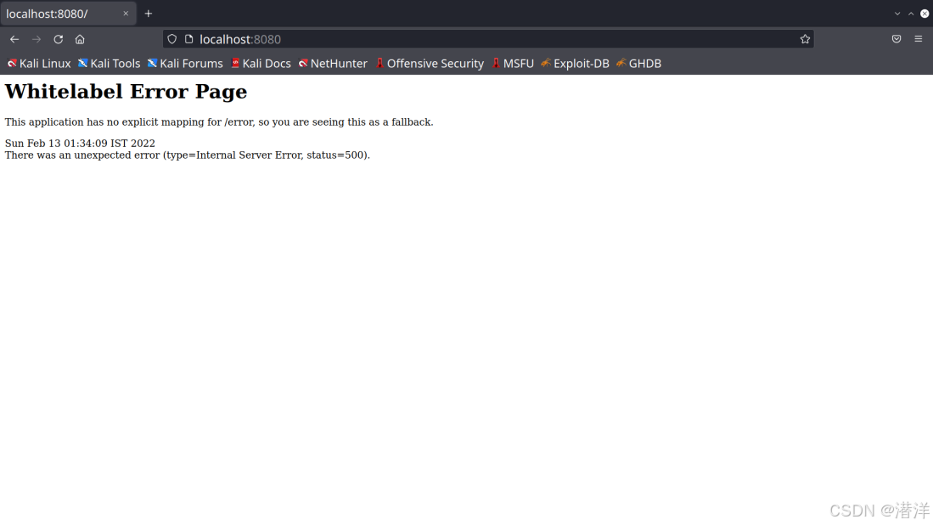Save page to Pocket

[x=896, y=39]
